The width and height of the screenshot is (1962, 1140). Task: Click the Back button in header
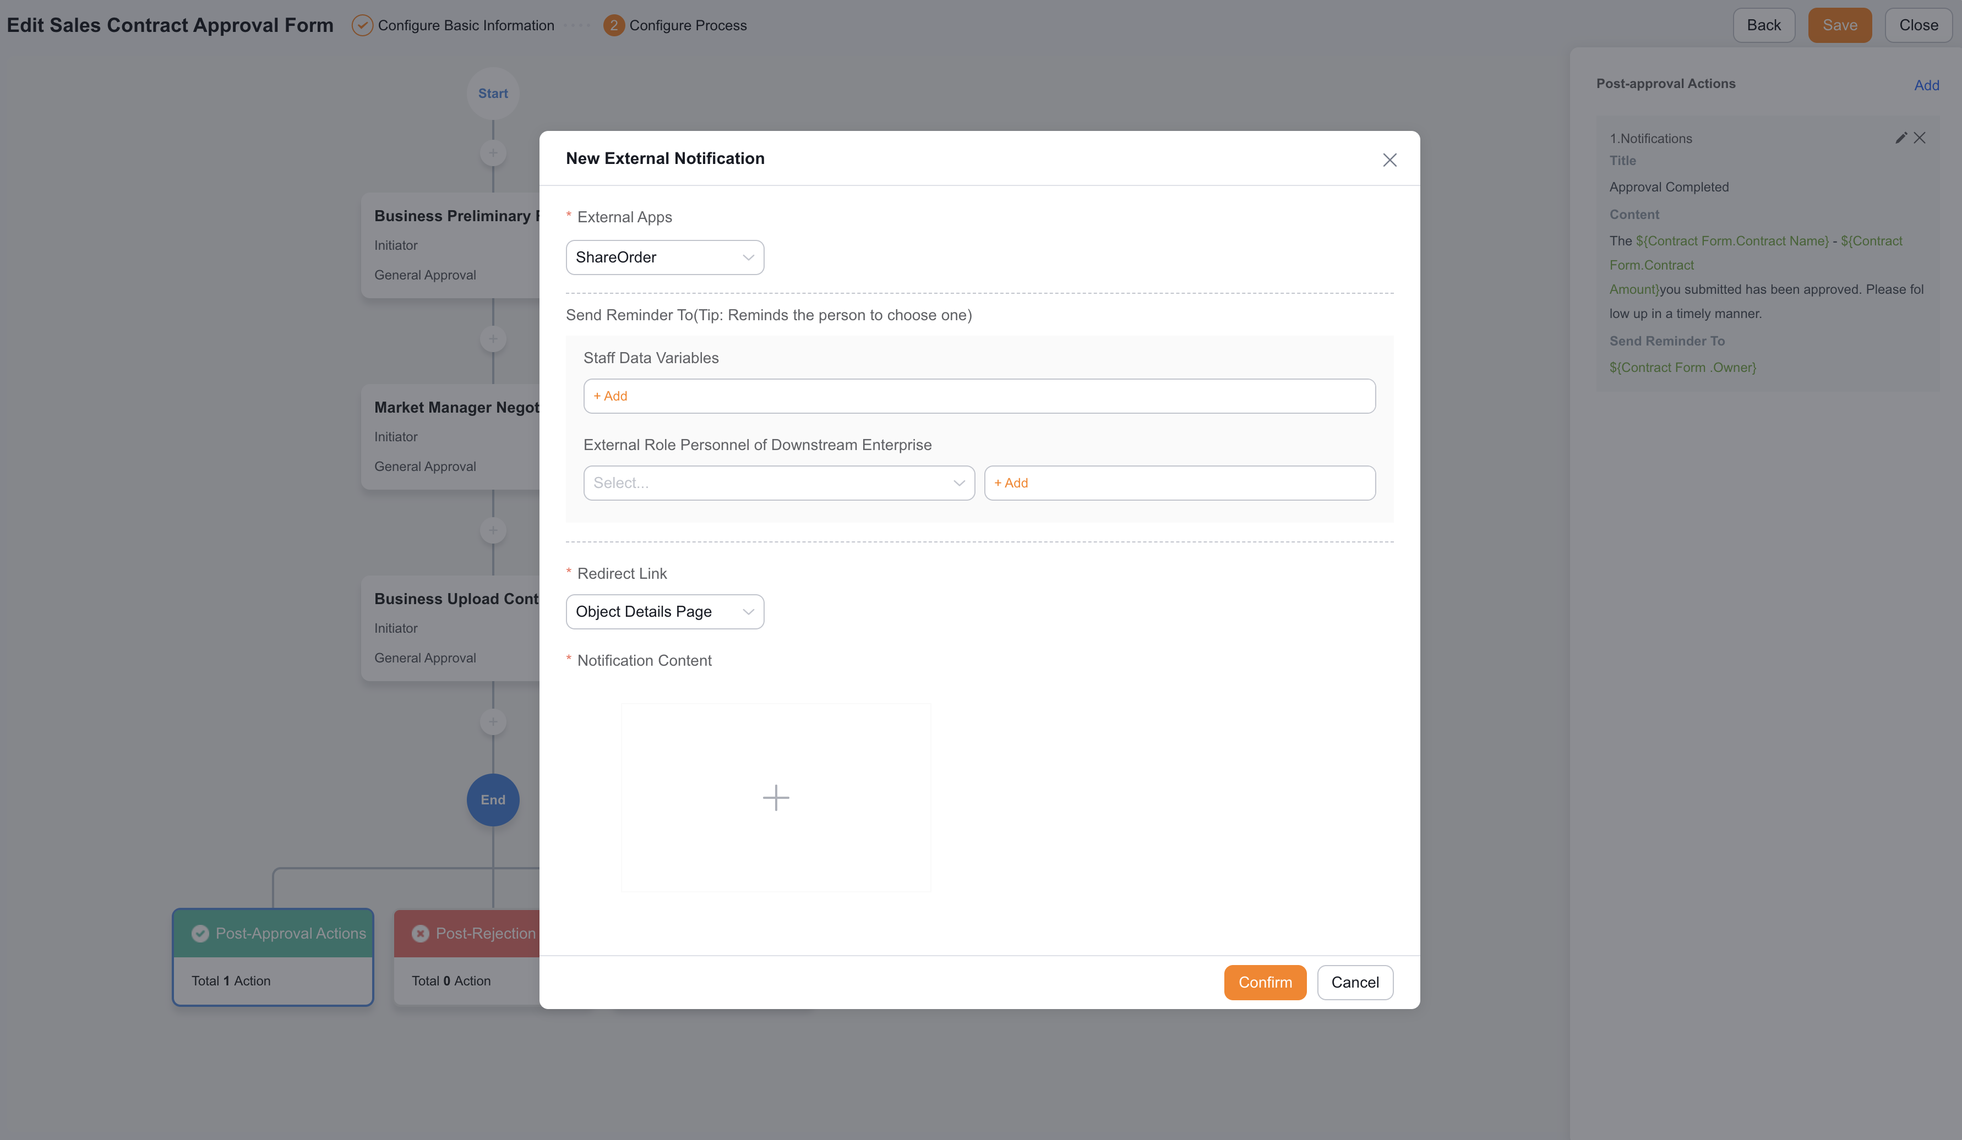coord(1763,25)
